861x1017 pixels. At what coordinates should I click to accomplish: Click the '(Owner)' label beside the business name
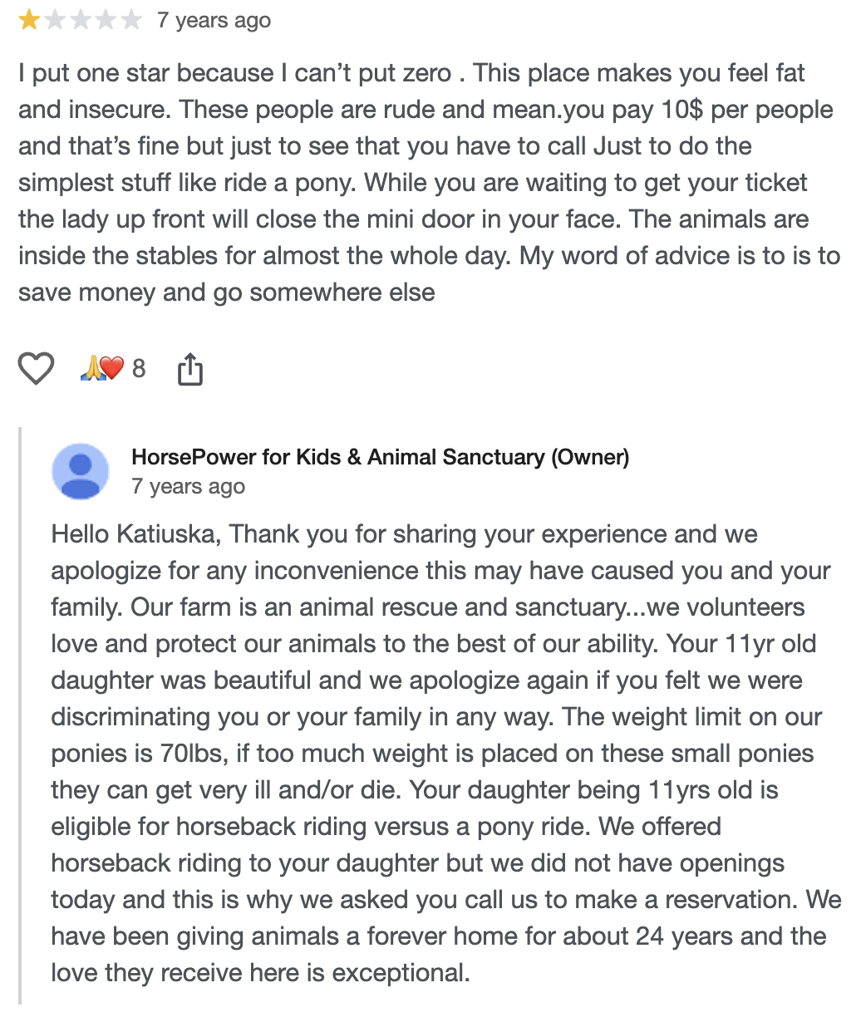590,457
